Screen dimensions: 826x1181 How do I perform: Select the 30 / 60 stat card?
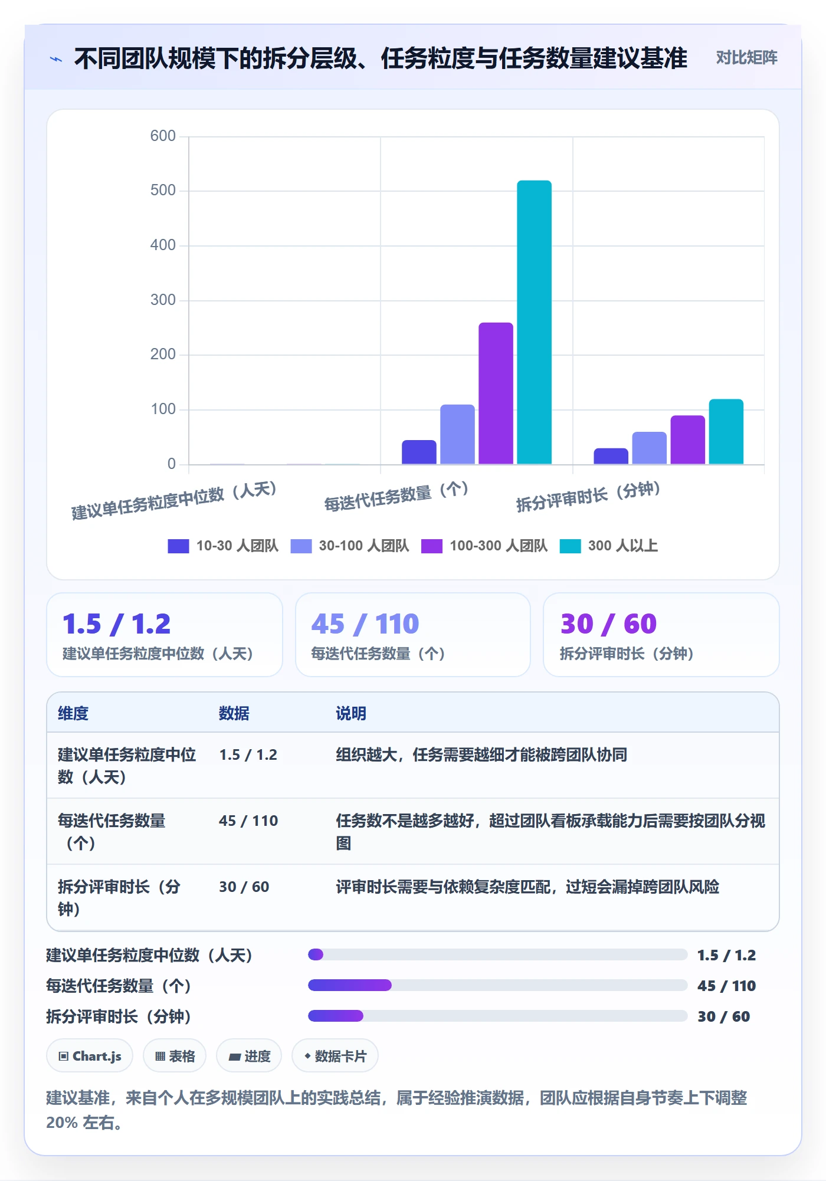click(x=661, y=635)
